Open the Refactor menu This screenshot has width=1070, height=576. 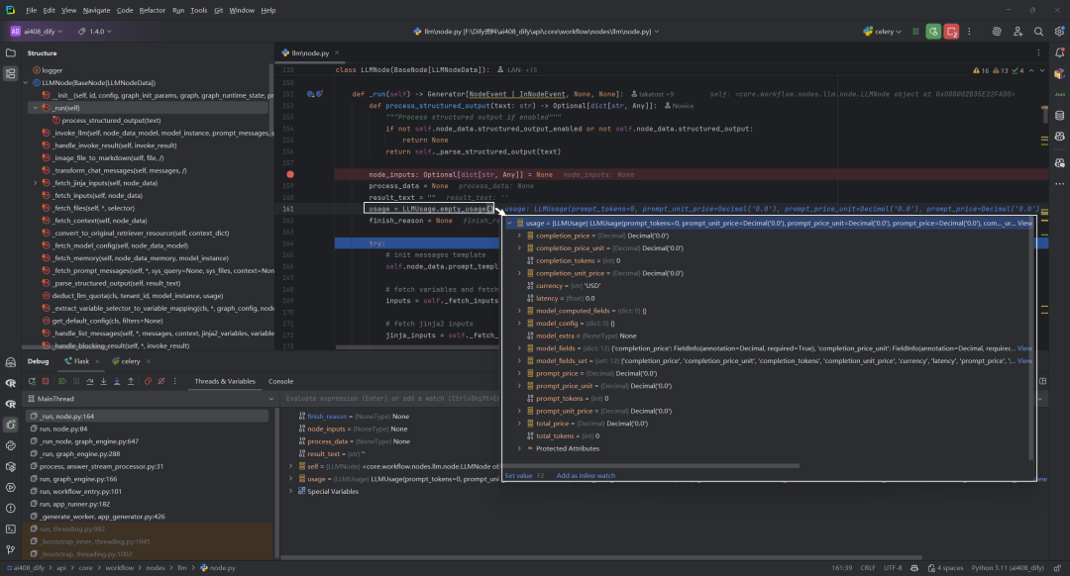coord(153,10)
